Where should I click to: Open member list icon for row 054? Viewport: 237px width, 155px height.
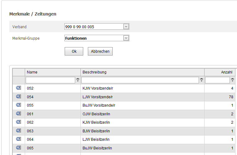point(19,96)
